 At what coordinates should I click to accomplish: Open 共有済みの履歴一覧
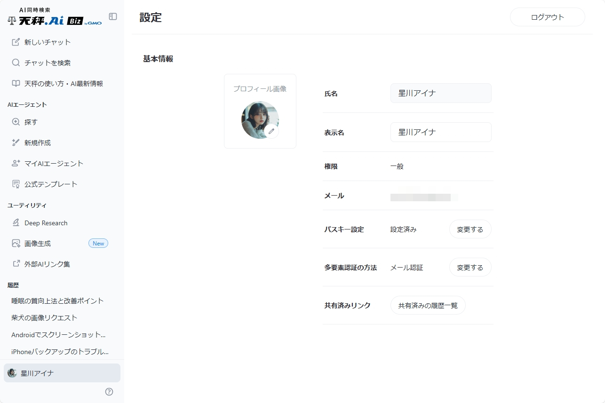[428, 305]
